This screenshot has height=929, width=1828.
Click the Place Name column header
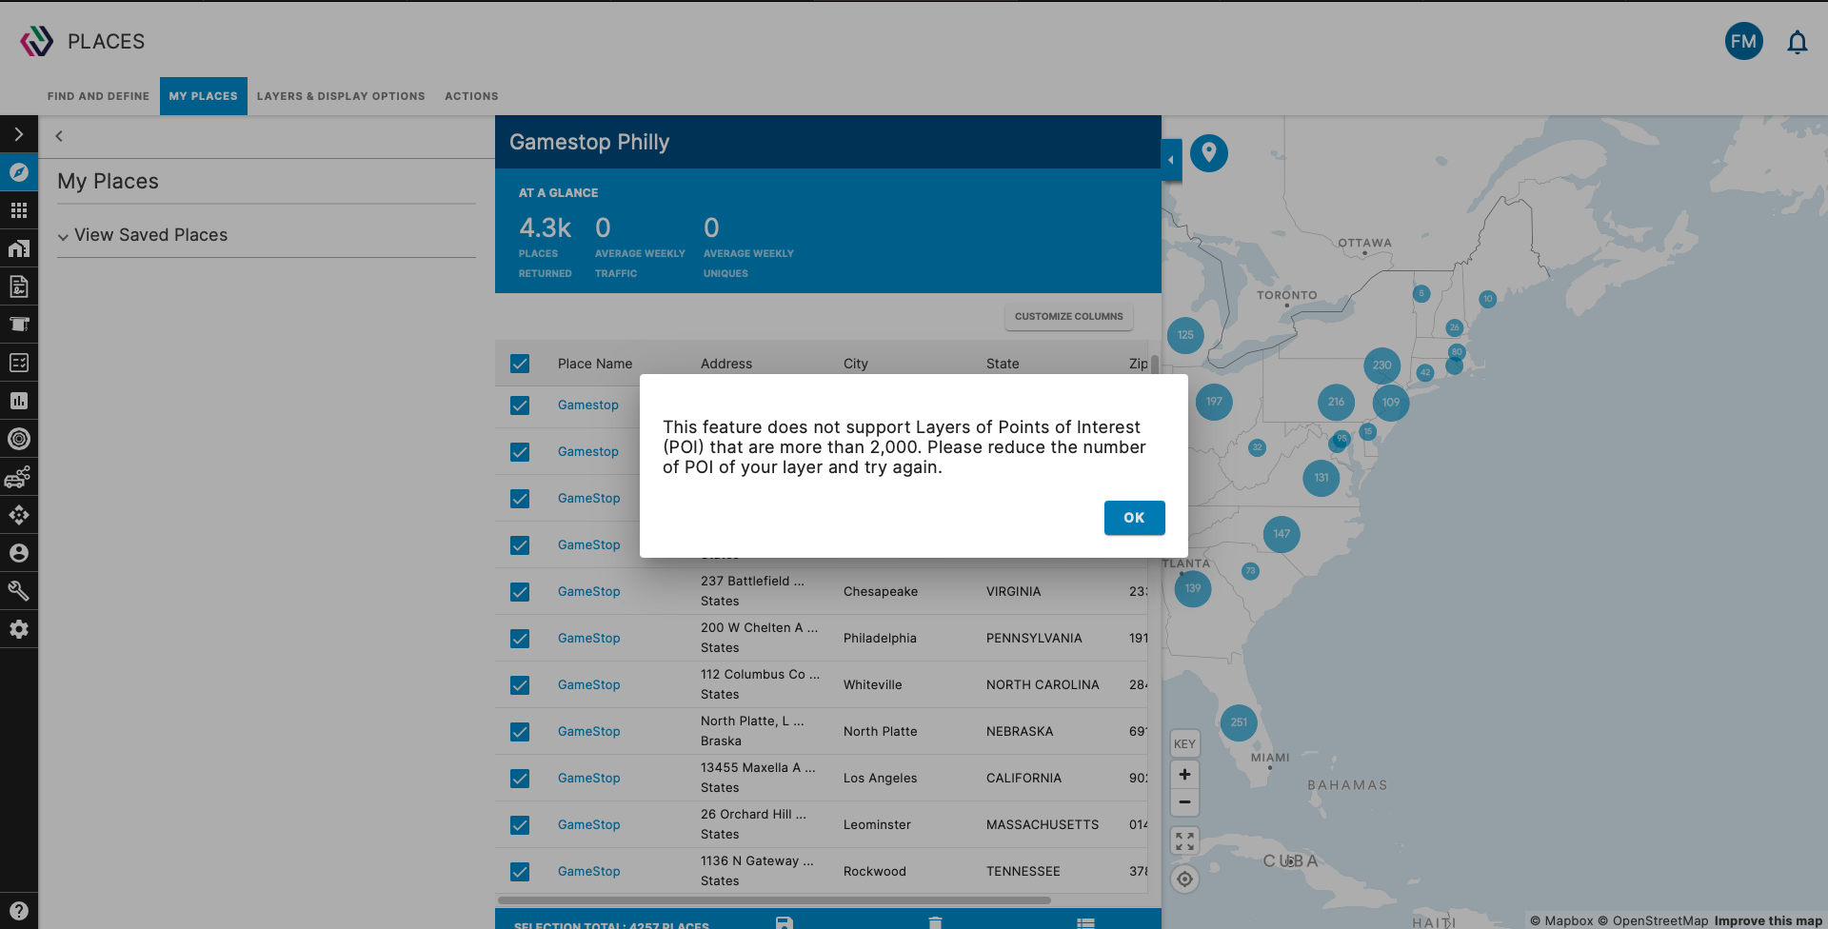(595, 364)
